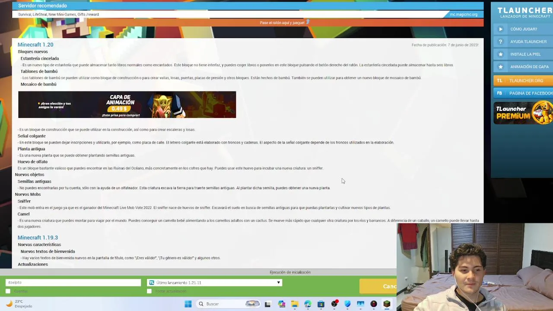The image size is (553, 311).
Task: Click the Instale la Piel button
Action: pos(523,54)
